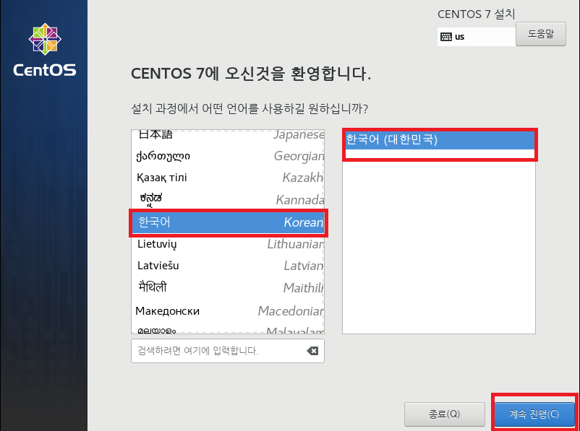The height and width of the screenshot is (431, 580).
Task: Focus the language search input field
Action: coord(228,351)
